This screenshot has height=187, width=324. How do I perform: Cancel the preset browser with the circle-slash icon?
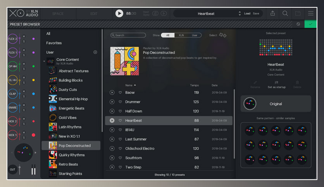coord(298,24)
